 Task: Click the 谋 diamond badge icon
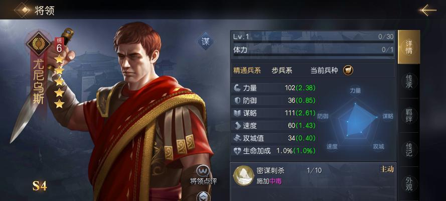(205, 41)
